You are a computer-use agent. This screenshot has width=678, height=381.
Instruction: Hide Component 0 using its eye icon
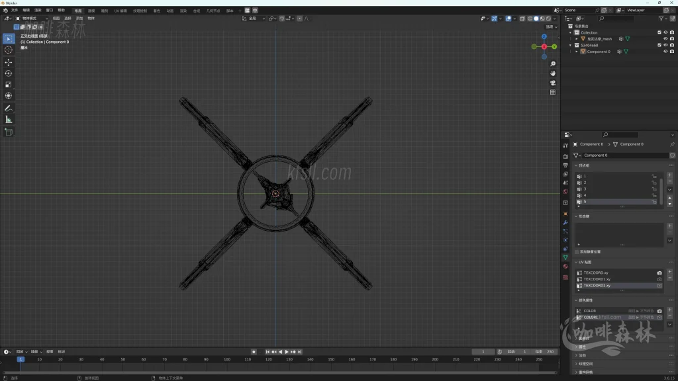pyautogui.click(x=665, y=52)
